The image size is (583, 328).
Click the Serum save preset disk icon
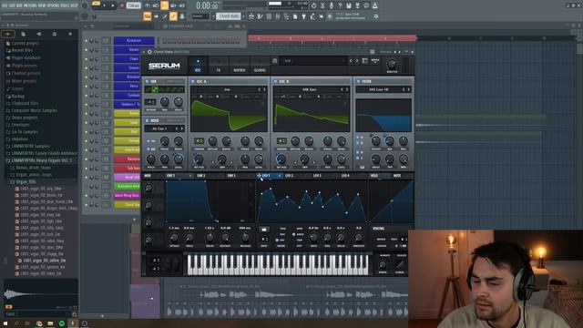tap(275, 61)
